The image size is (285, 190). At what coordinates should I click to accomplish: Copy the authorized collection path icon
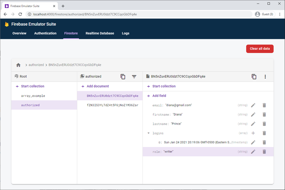(x=123, y=76)
